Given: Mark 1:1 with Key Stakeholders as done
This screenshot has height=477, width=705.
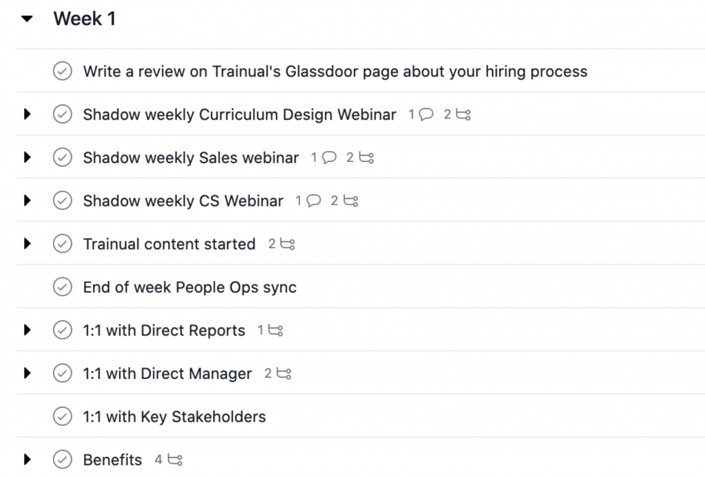Looking at the screenshot, I should click(62, 416).
